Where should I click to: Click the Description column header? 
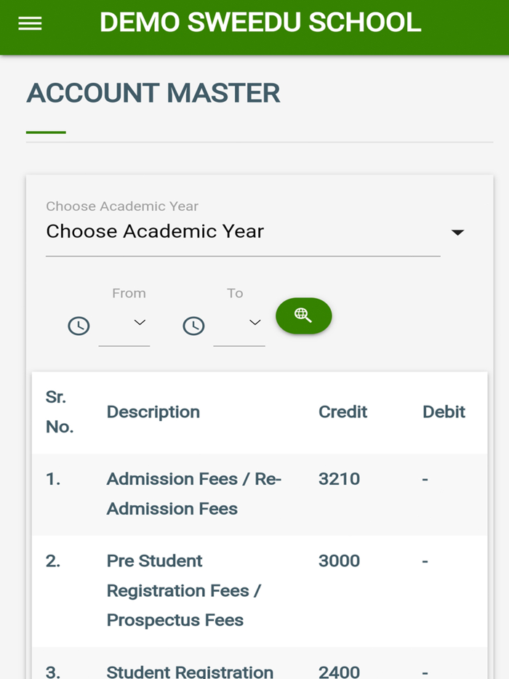coord(153,411)
